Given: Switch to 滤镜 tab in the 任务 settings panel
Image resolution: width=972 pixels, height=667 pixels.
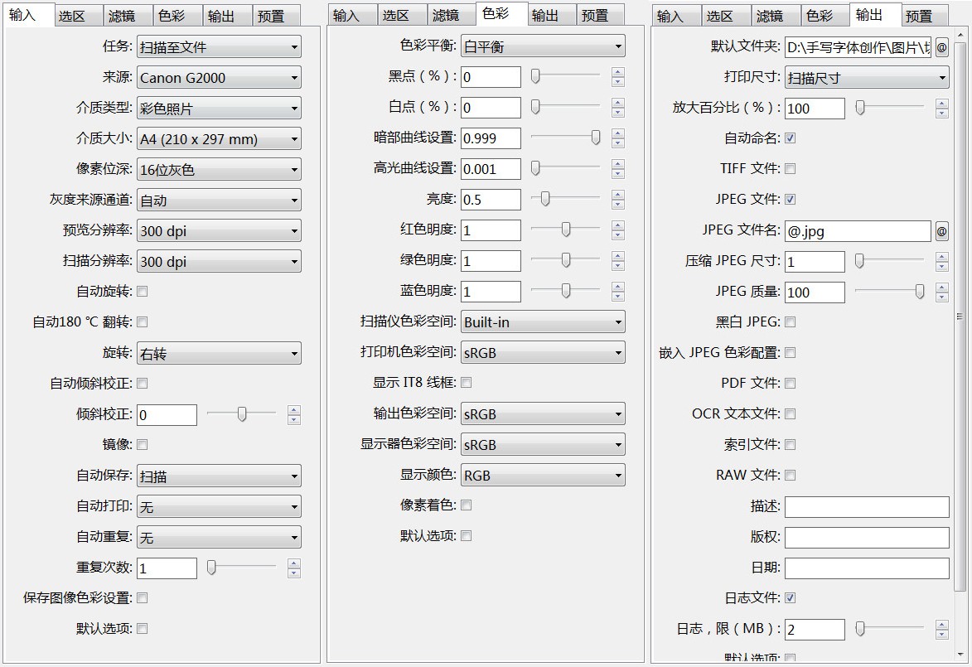Looking at the screenshot, I should (122, 16).
